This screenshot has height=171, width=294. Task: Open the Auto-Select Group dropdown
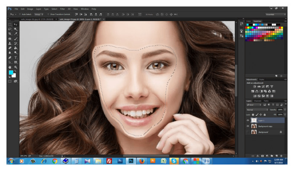coord(39,14)
